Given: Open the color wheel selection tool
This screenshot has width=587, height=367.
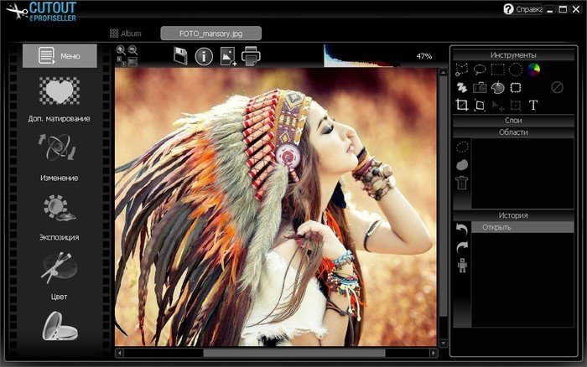Looking at the screenshot, I should coord(533,70).
